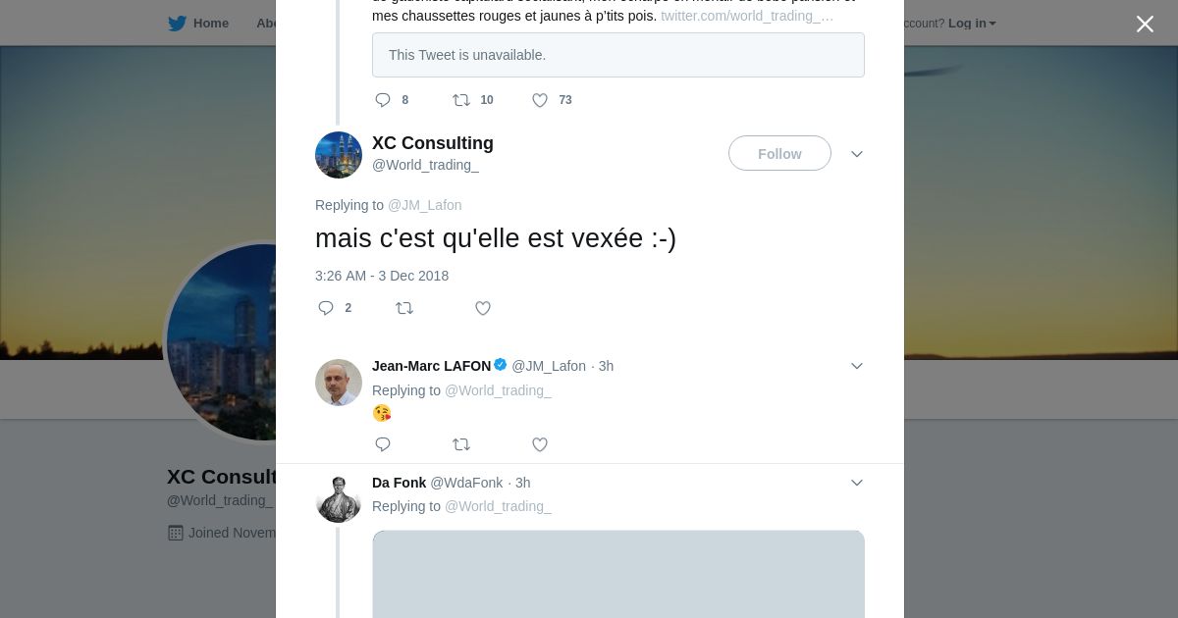
Task: Reply to the tweet with 8 replies
Action: coord(383,100)
